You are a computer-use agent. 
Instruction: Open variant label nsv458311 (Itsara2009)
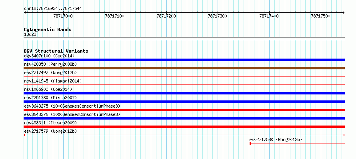click(50, 123)
